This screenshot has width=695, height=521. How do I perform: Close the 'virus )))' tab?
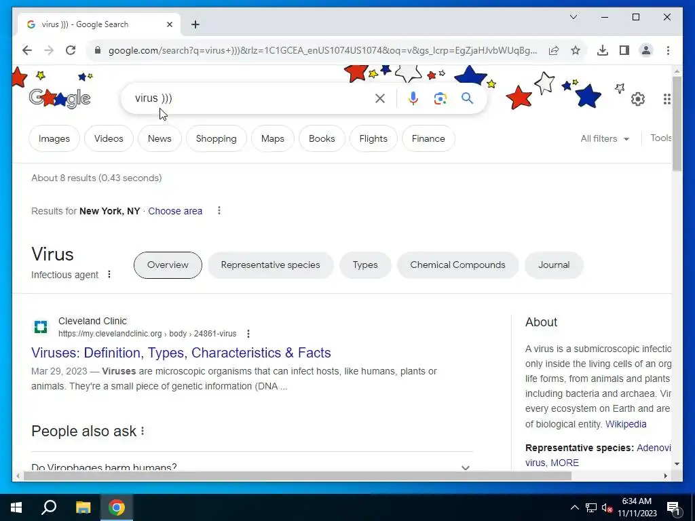(x=169, y=24)
